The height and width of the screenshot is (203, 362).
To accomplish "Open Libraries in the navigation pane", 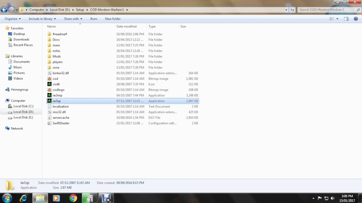I will [x=17, y=56].
